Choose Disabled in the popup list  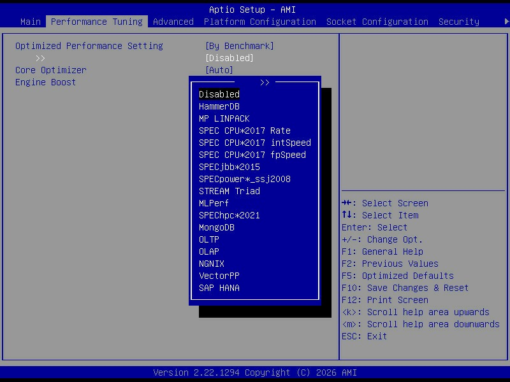pyautogui.click(x=219, y=94)
